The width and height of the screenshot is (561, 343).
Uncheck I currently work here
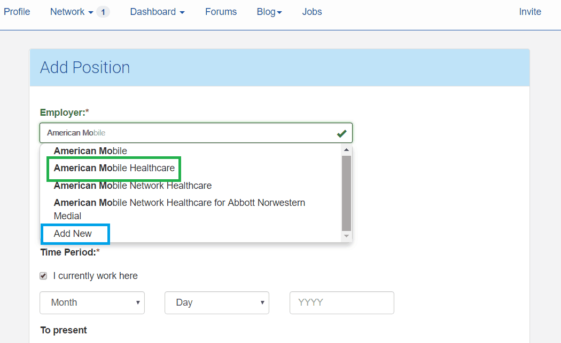43,276
